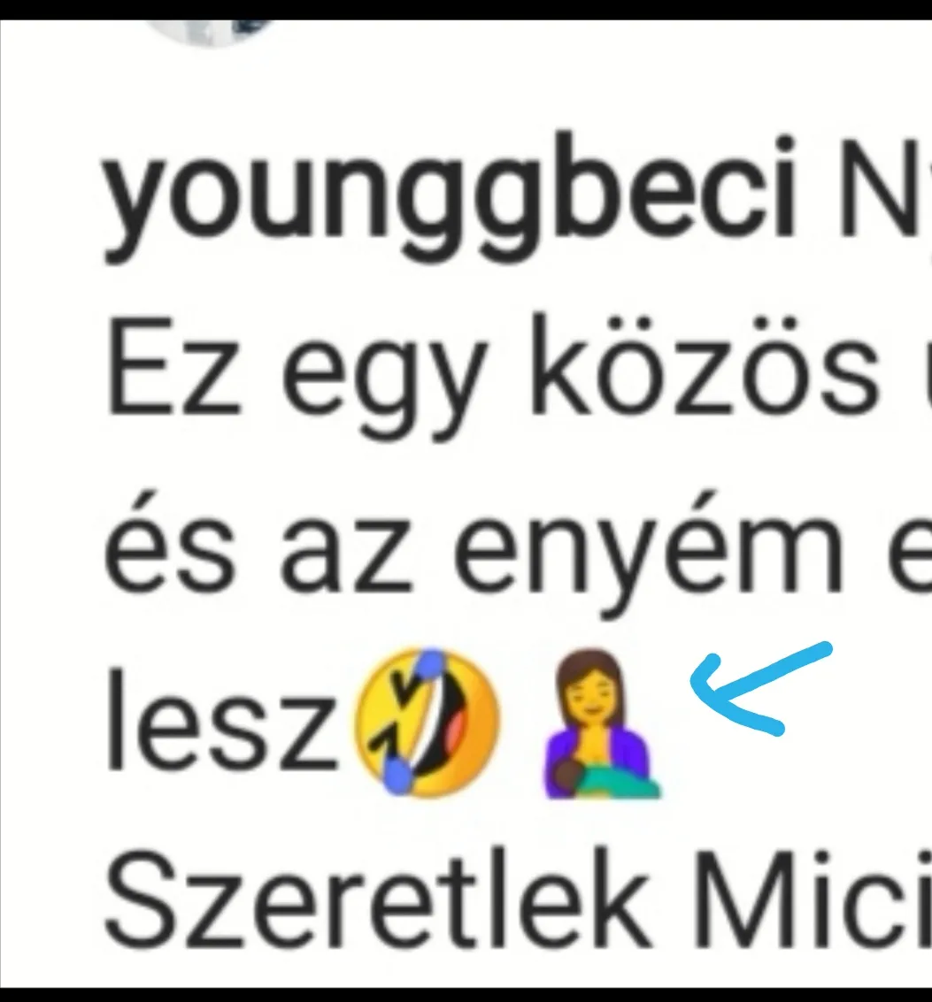Click the black bar at the bottom
Viewport: 932px width, 1002px height.
(466, 994)
